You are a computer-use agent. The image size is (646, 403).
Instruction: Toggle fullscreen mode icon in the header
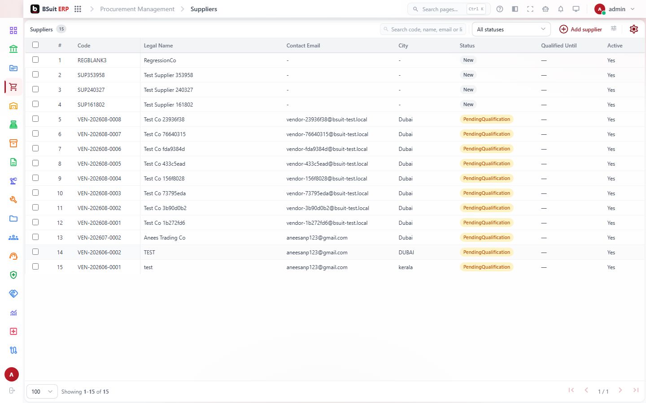pos(530,9)
